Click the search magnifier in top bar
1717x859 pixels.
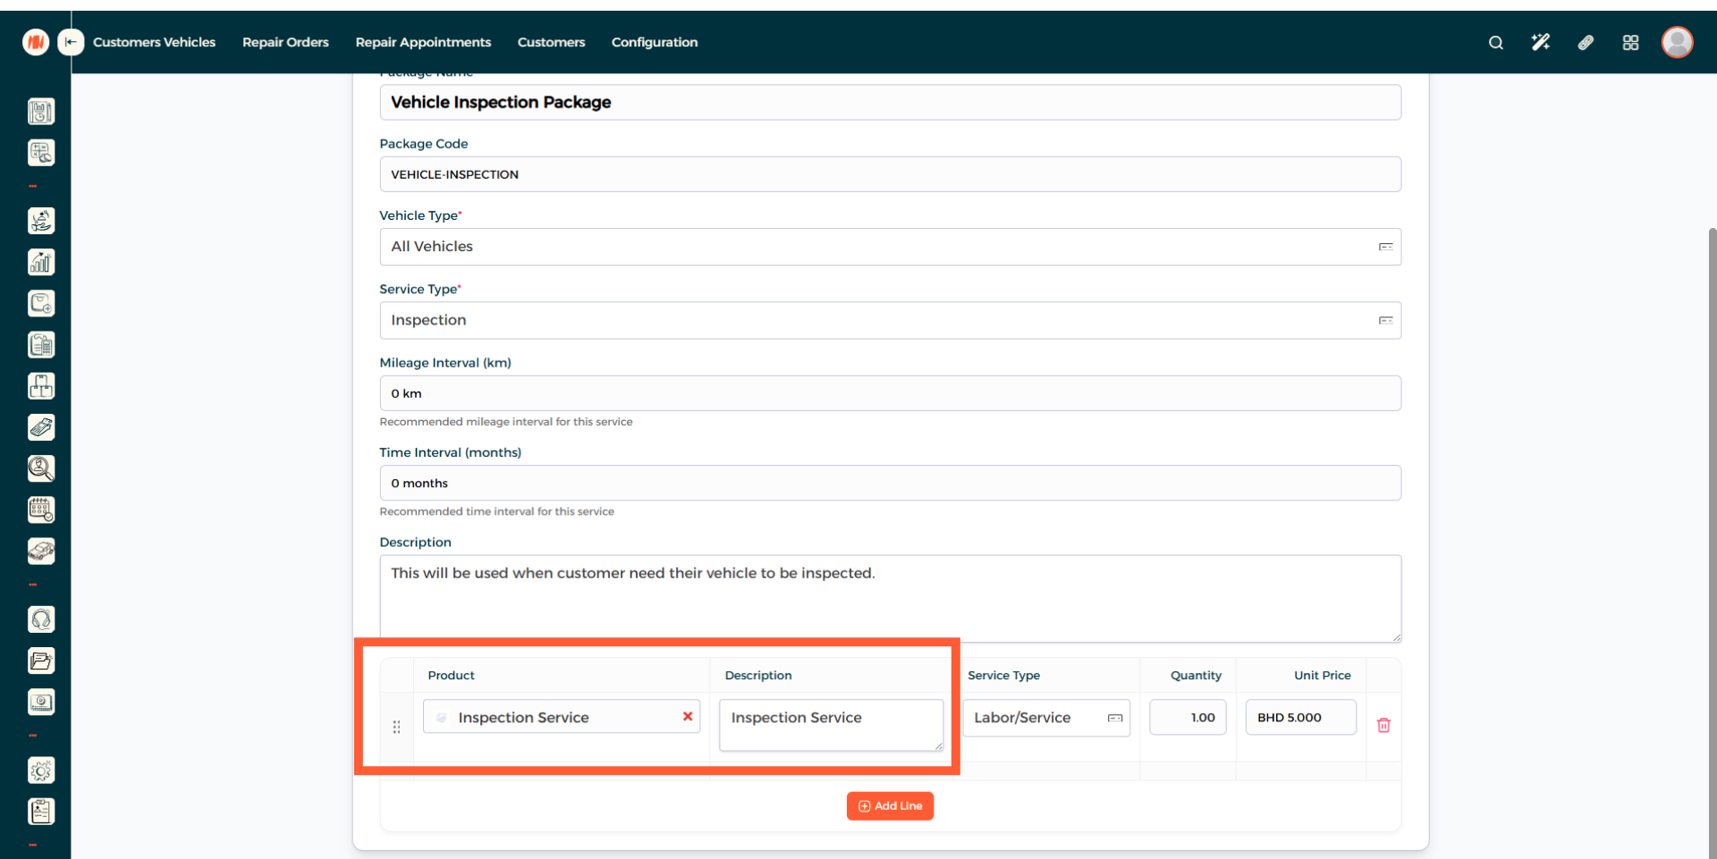(x=1495, y=43)
